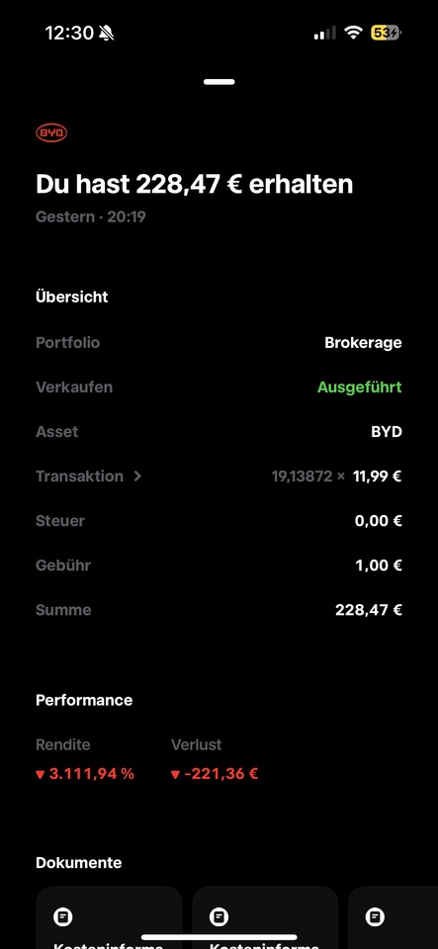
Task: Tap the sheet grabber handle at top
Action: pos(219,82)
